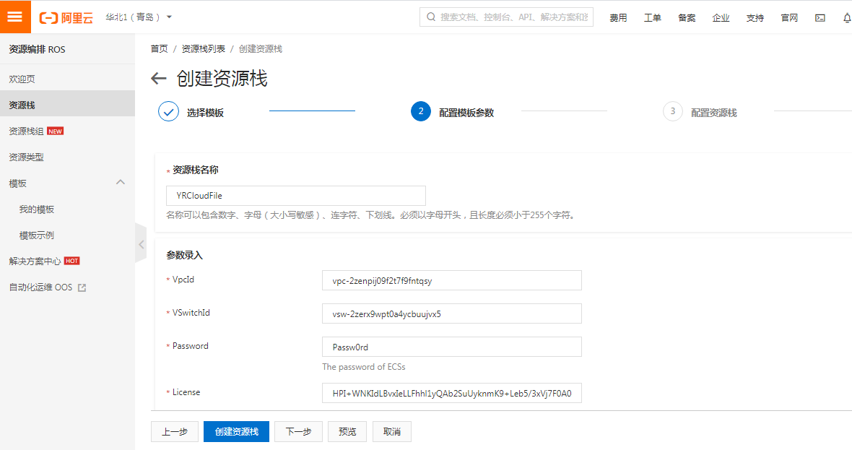This screenshot has height=450, width=852.
Task: Open the 工单 menu
Action: click(652, 18)
